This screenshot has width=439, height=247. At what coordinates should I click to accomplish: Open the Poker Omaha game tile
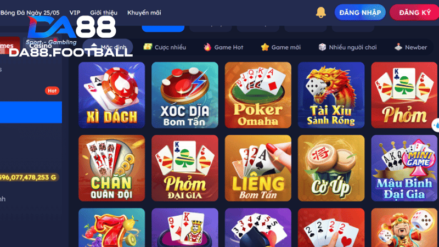point(258,95)
